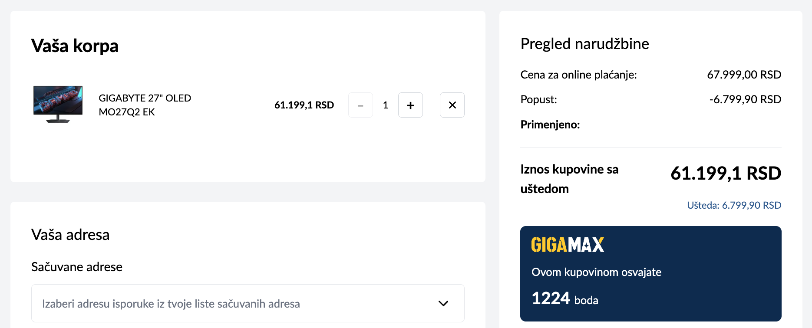Remove GIGABYTE monitor from cart
This screenshot has width=812, height=328.
point(452,105)
